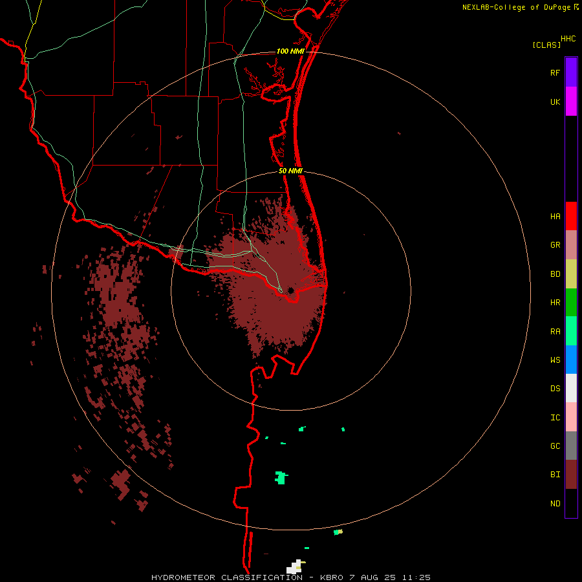Click the HA red legend swatch
The image size is (582, 582).
[571, 216]
